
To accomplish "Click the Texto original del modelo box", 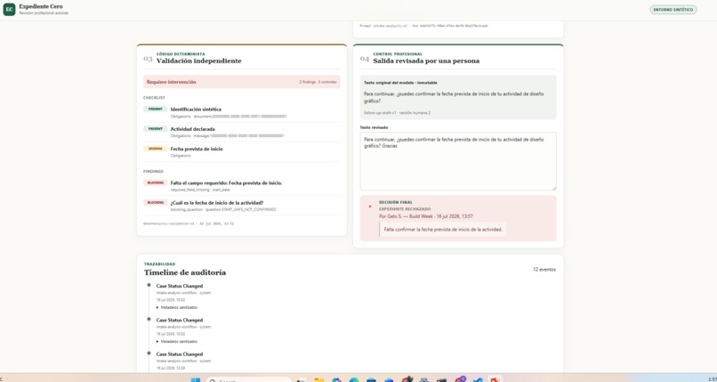I will (x=458, y=97).
